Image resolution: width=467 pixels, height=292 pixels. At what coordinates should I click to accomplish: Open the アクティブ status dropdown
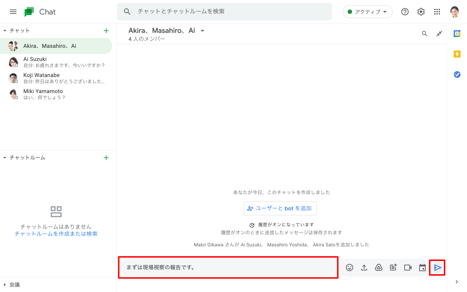point(367,12)
